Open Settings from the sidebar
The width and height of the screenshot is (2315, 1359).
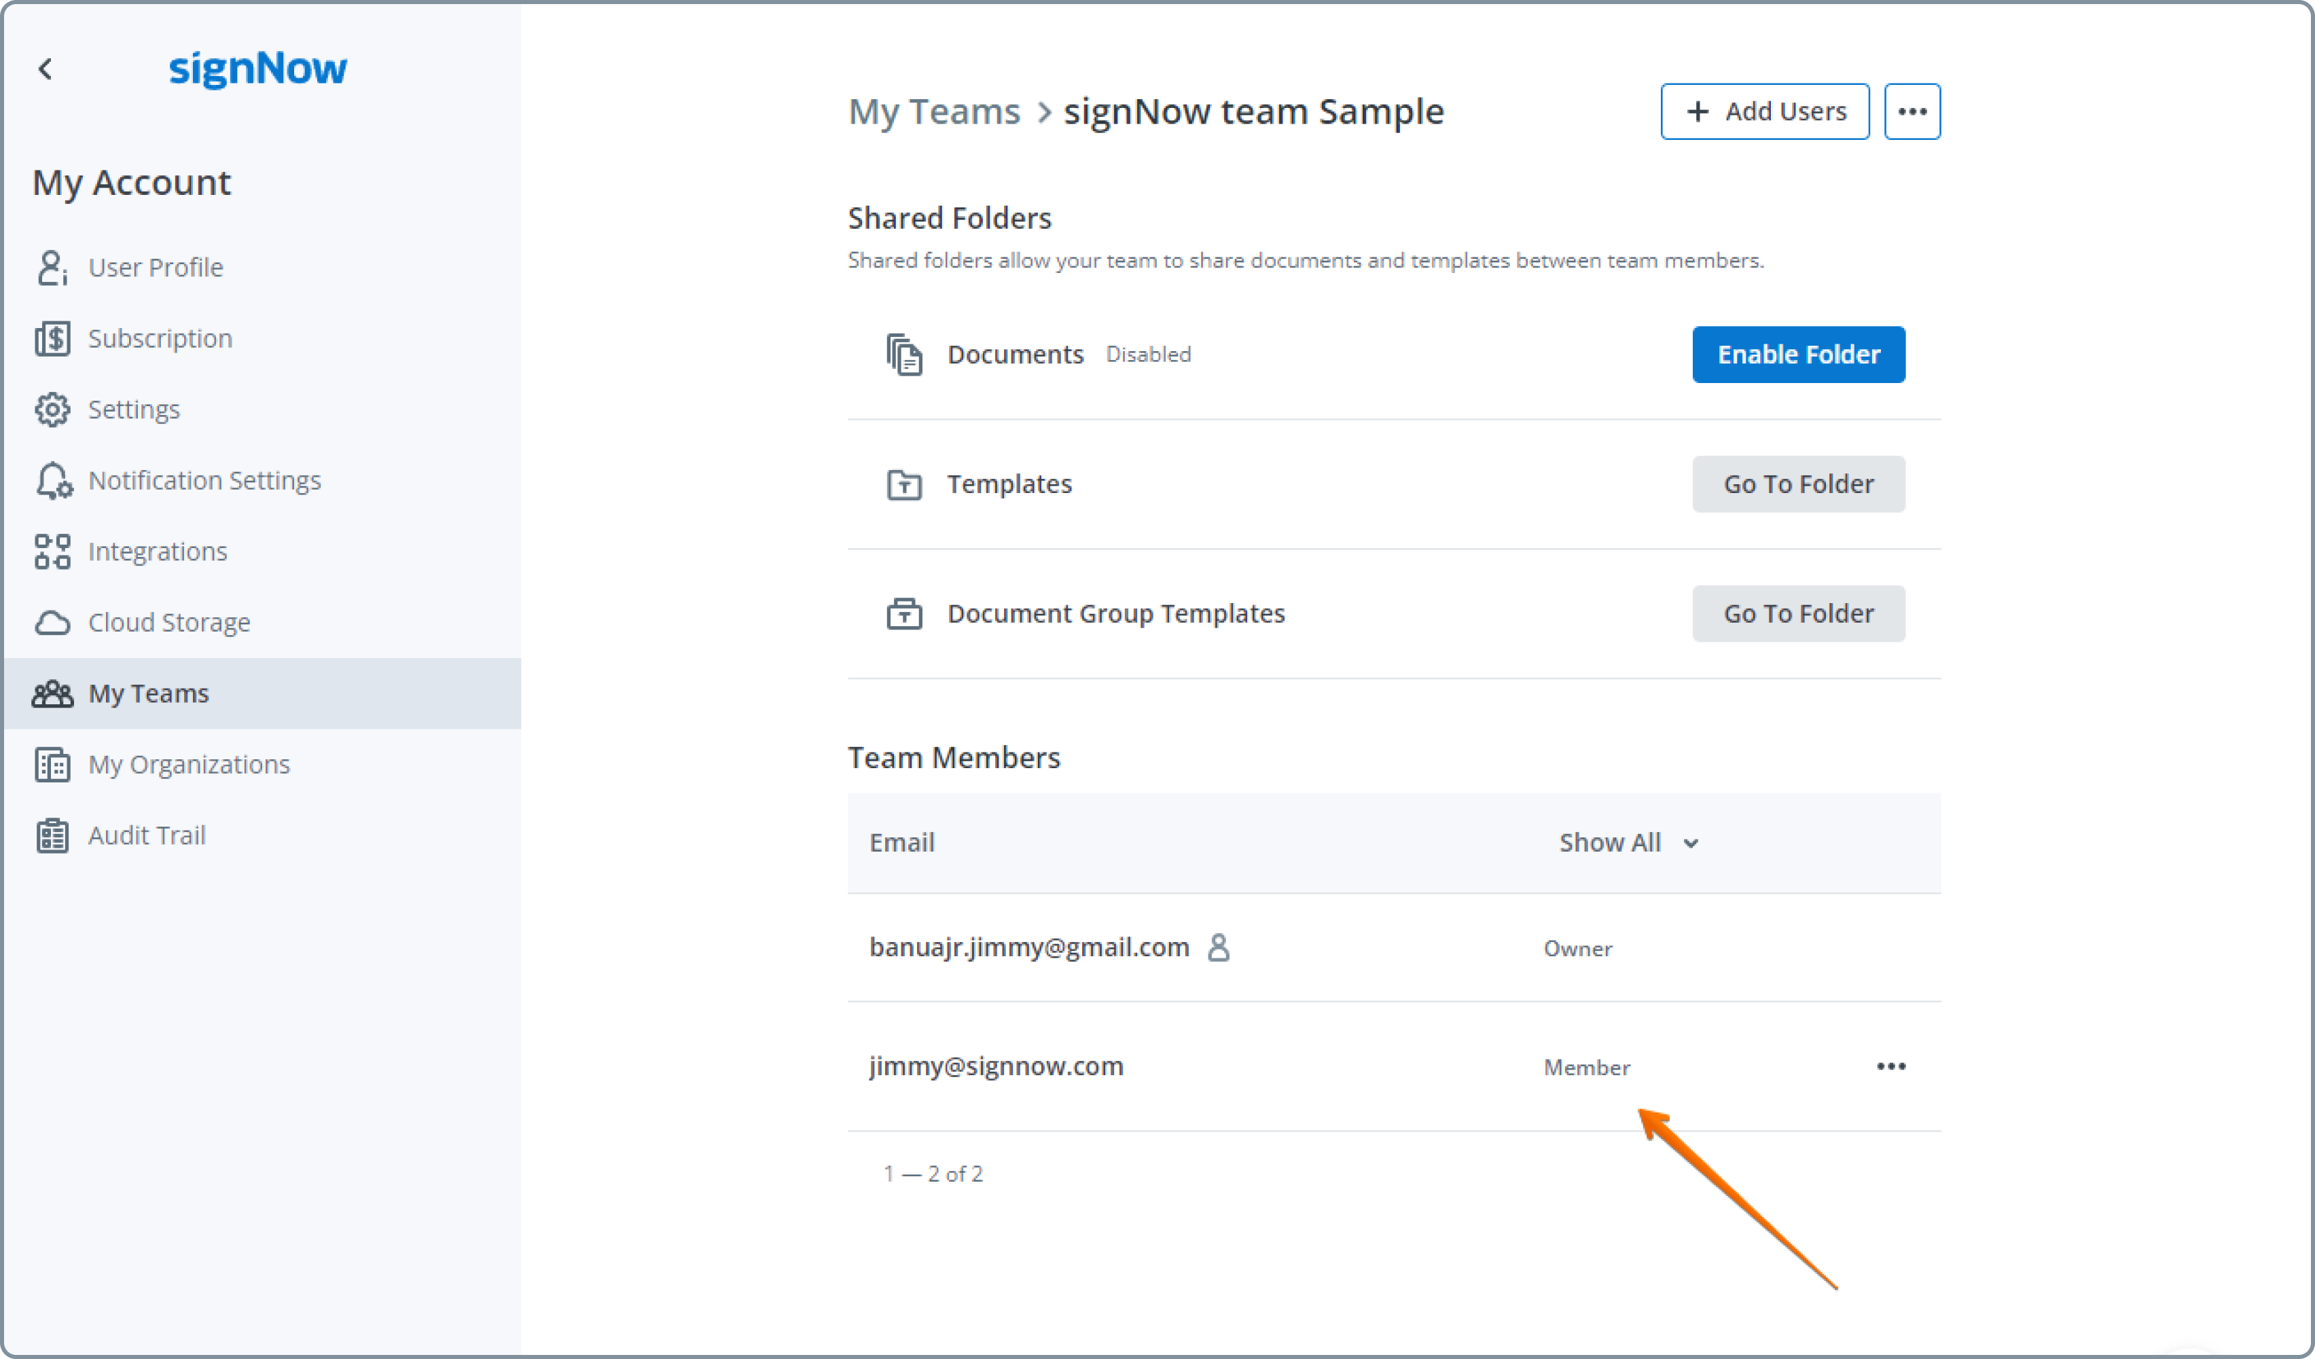click(x=263, y=410)
